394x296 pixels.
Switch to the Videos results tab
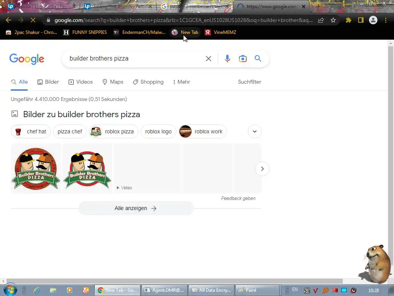pos(81,82)
